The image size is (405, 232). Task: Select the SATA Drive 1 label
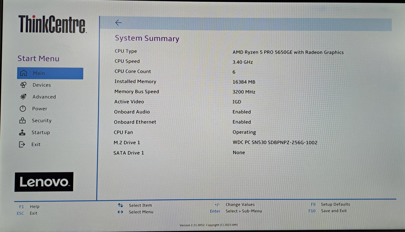129,153
